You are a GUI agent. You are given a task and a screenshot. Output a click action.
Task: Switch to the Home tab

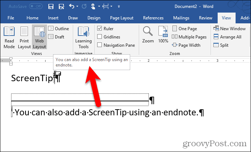point(33,18)
